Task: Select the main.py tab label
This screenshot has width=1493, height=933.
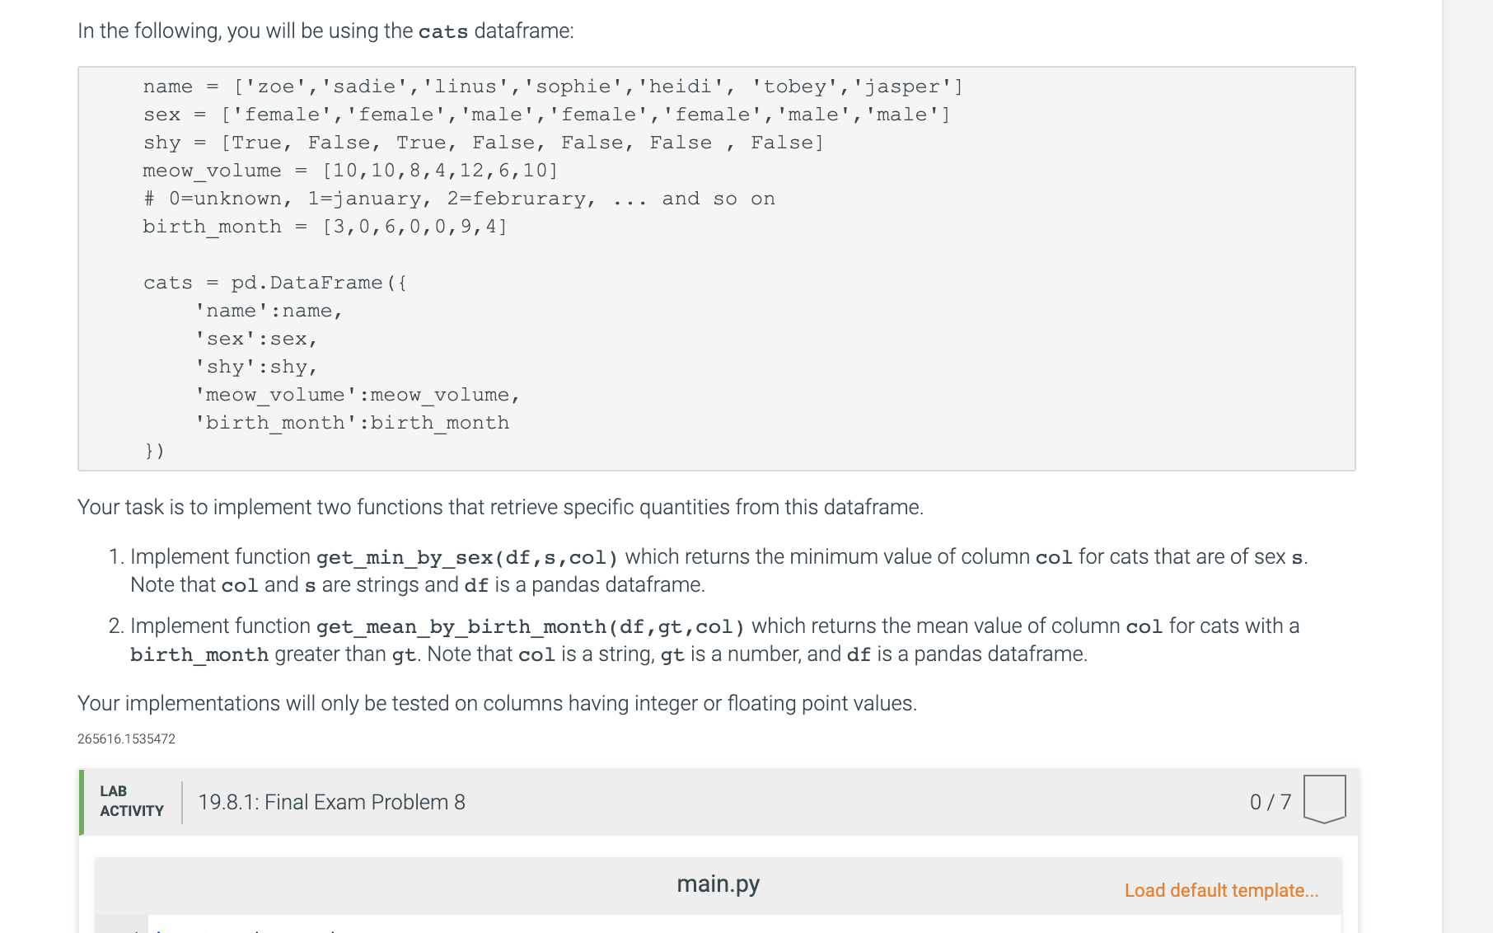Action: point(718,884)
